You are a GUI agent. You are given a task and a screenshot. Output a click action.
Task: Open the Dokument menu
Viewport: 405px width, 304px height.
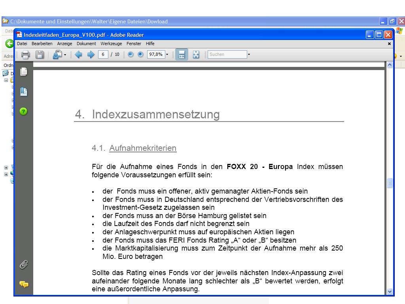pos(86,44)
